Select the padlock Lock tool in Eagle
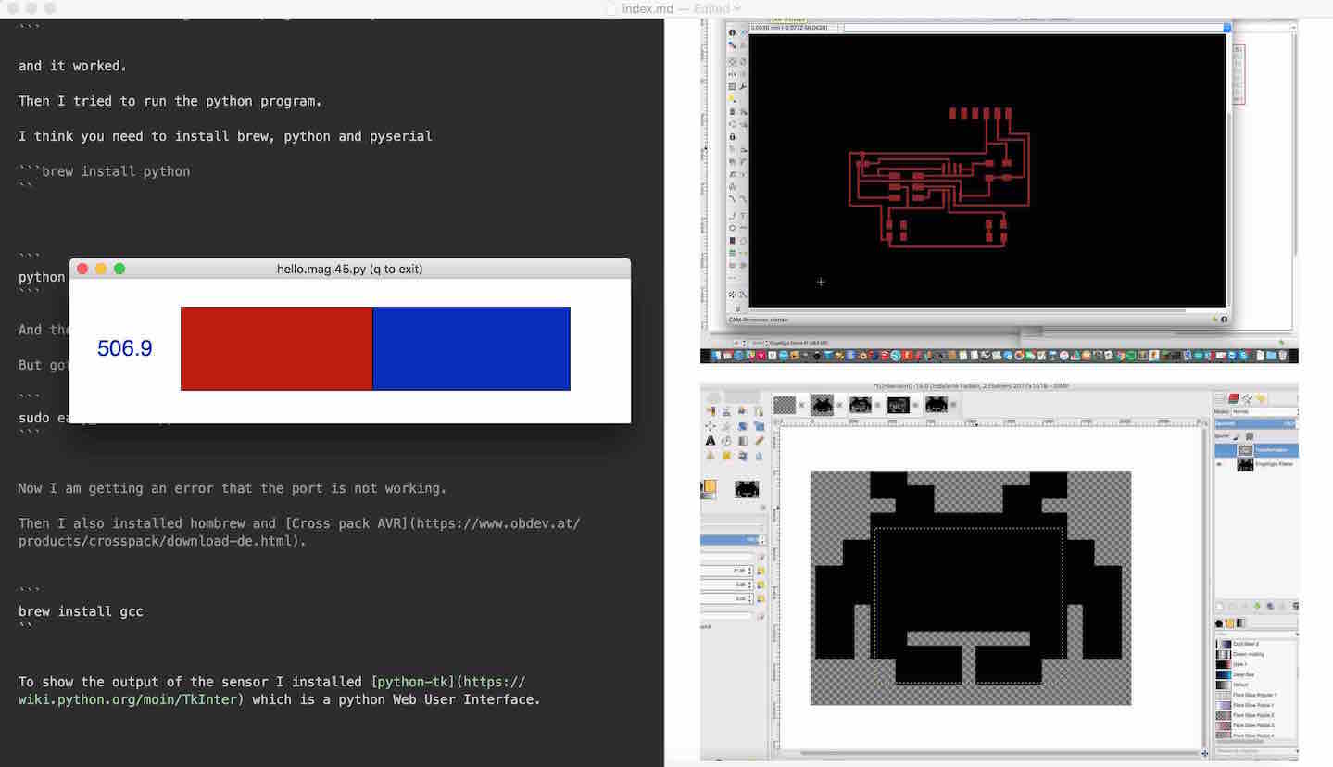1333x767 pixels. [x=732, y=136]
